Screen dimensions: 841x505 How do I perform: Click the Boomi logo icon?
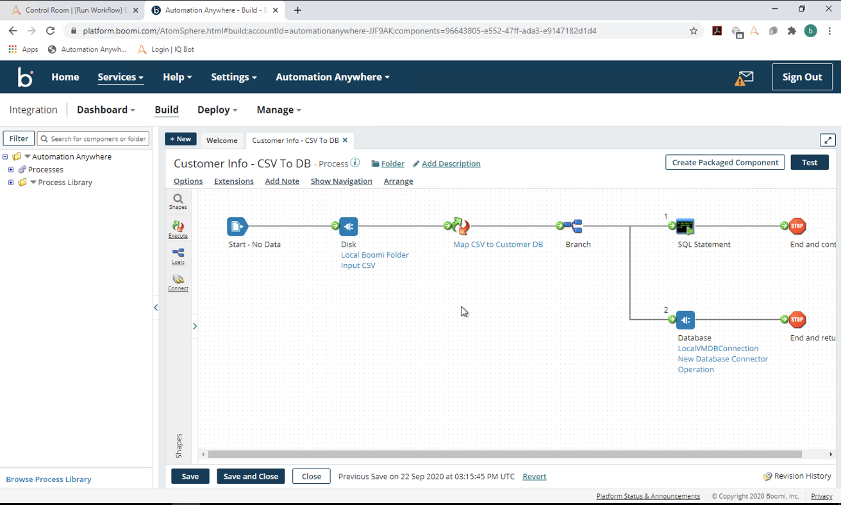pos(25,77)
